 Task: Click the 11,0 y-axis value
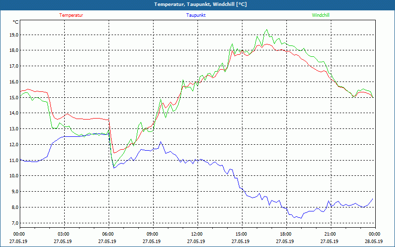14,160
